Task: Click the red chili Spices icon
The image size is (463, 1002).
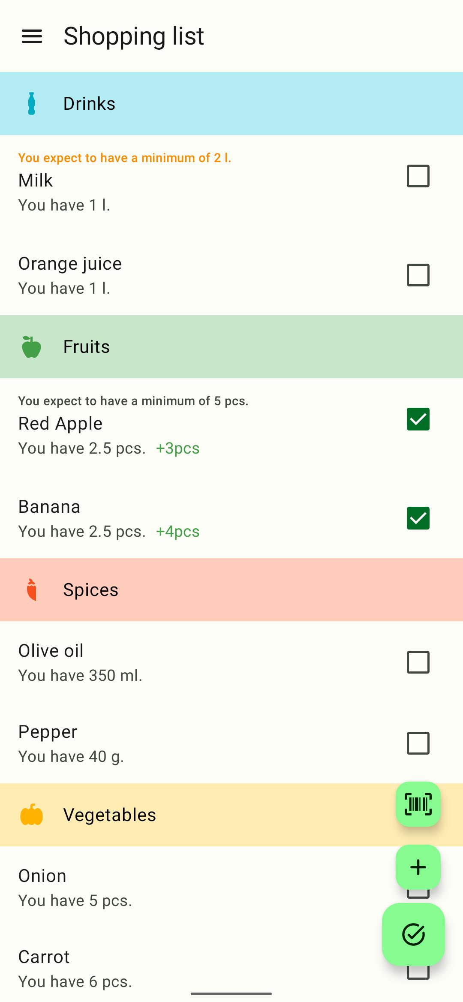Action: coord(32,590)
